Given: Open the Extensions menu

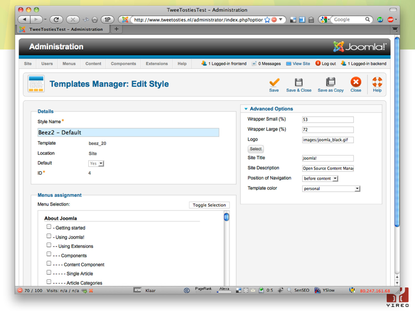Looking at the screenshot, I should [157, 64].
